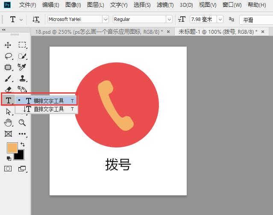Click the 拨号 text on canvas
This screenshot has width=273, height=215.
coord(118,165)
